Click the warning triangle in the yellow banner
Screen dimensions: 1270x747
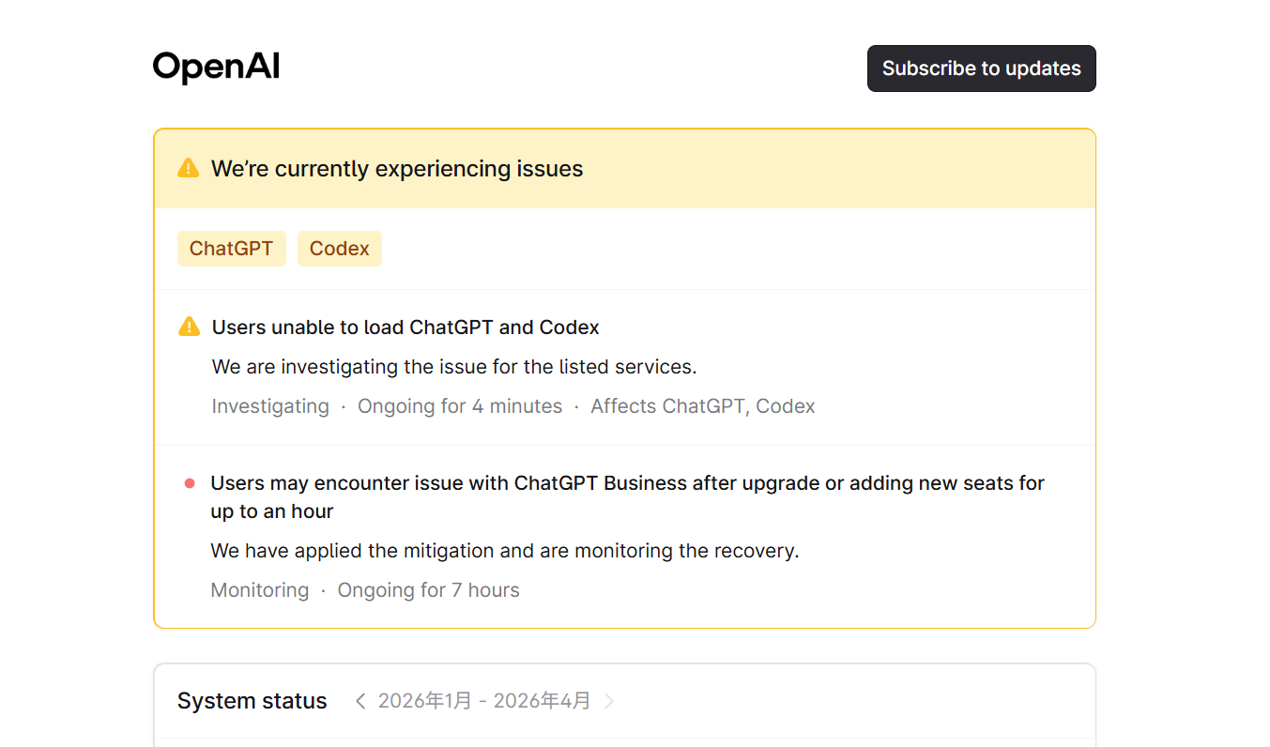tap(189, 168)
